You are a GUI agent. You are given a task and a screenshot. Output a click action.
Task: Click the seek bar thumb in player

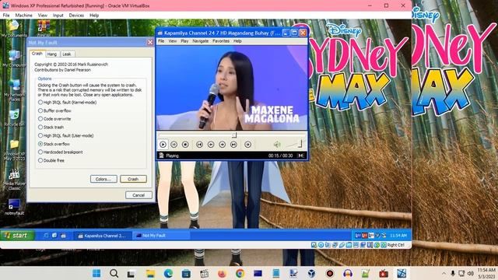pyautogui.click(x=234, y=135)
